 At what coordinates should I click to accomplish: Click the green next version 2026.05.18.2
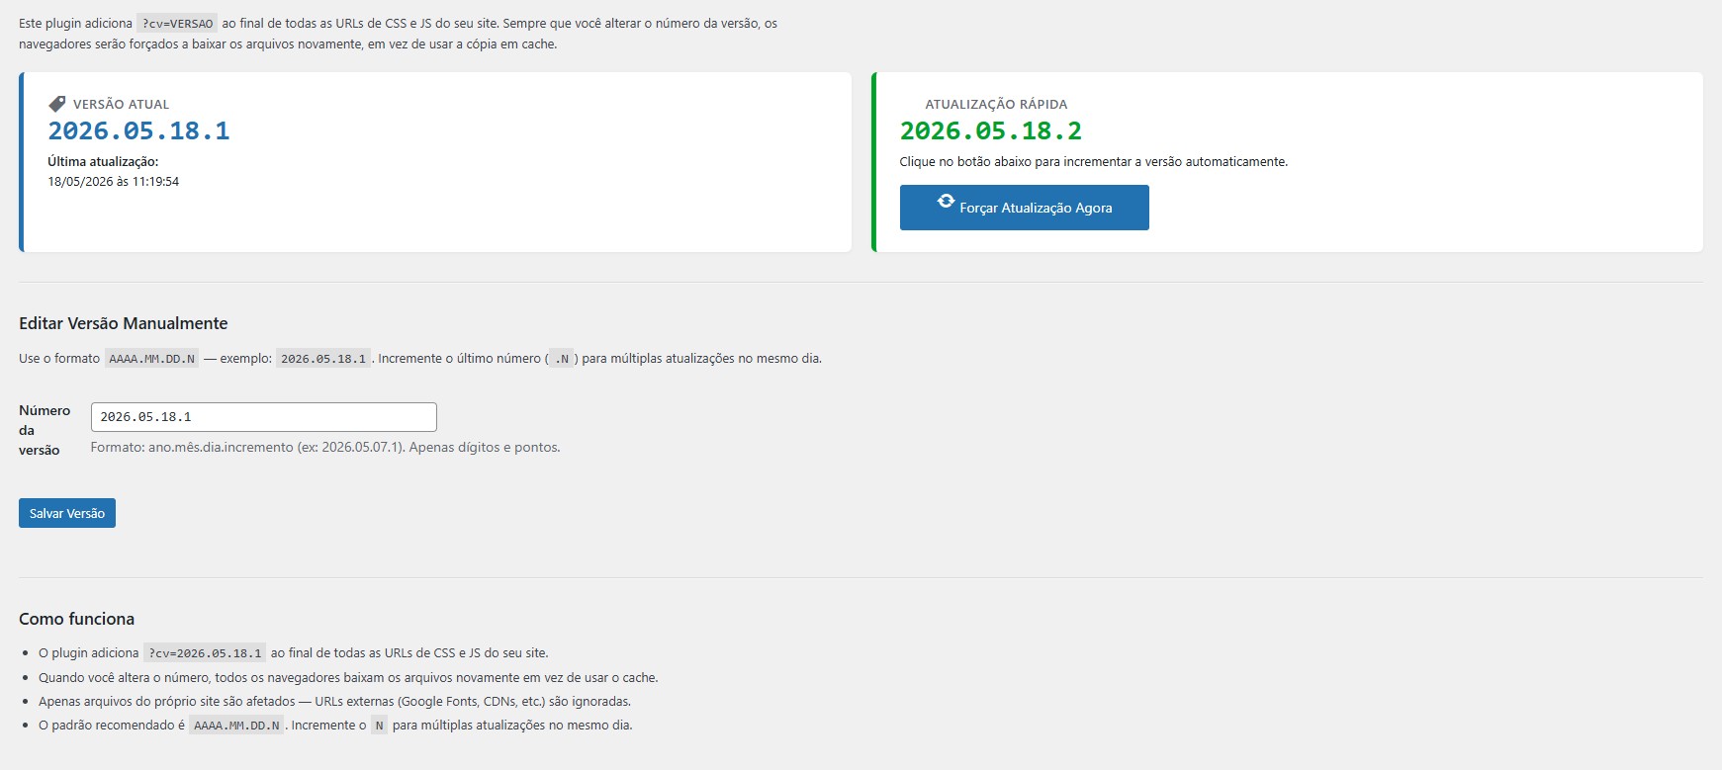pyautogui.click(x=990, y=130)
